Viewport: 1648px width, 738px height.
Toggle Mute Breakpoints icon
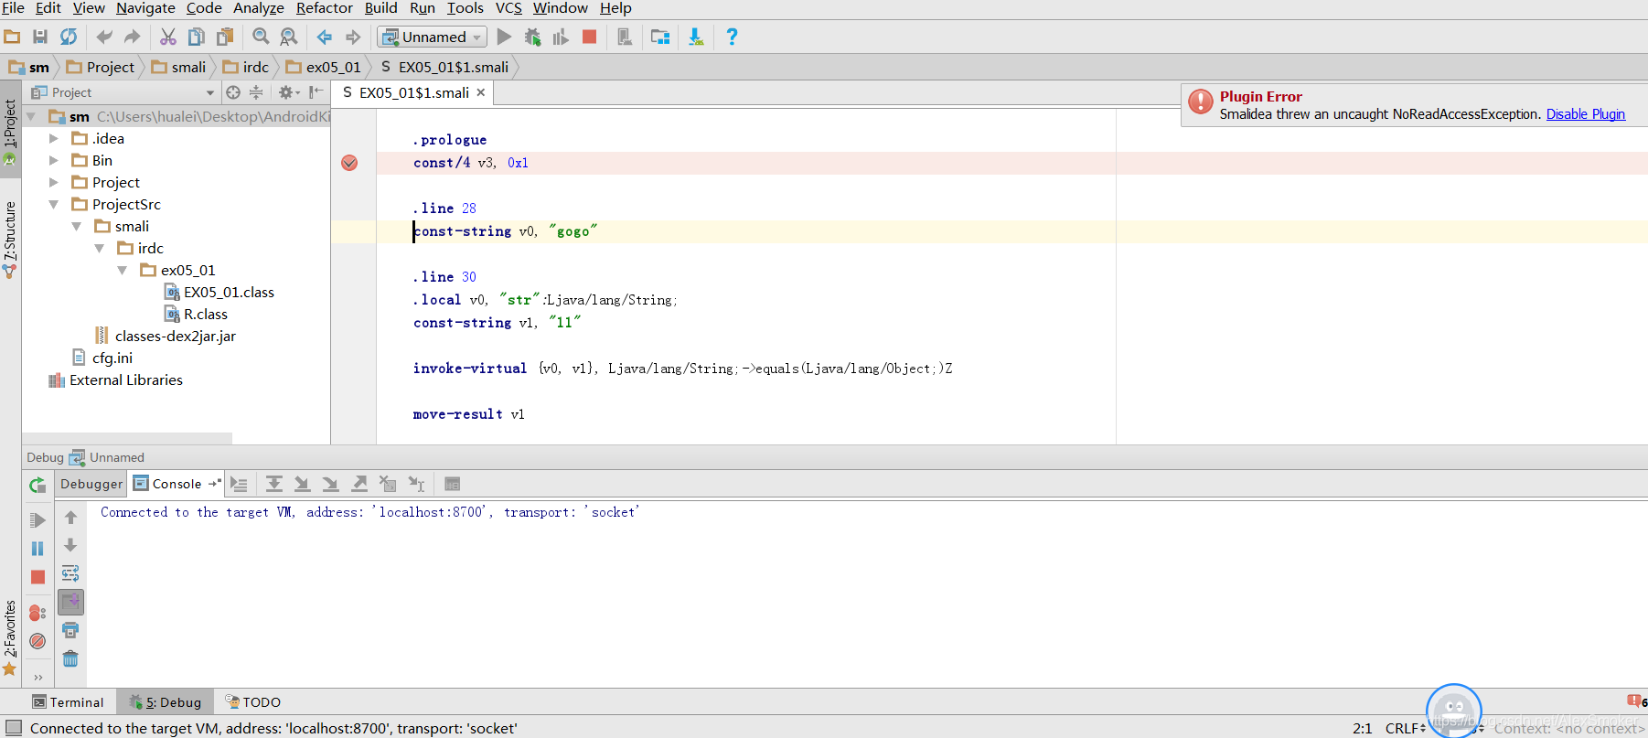[x=37, y=641]
